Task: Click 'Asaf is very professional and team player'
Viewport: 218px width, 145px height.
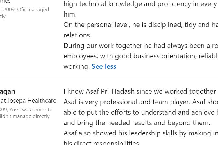Action: 141,102
